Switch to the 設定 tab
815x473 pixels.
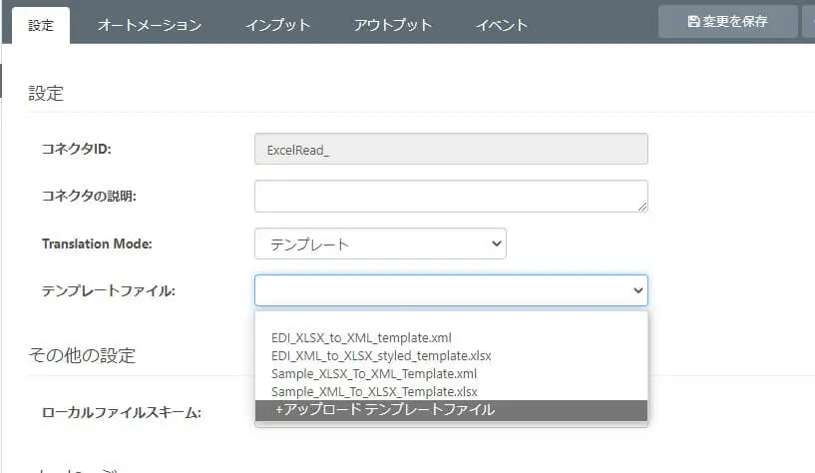click(x=41, y=25)
